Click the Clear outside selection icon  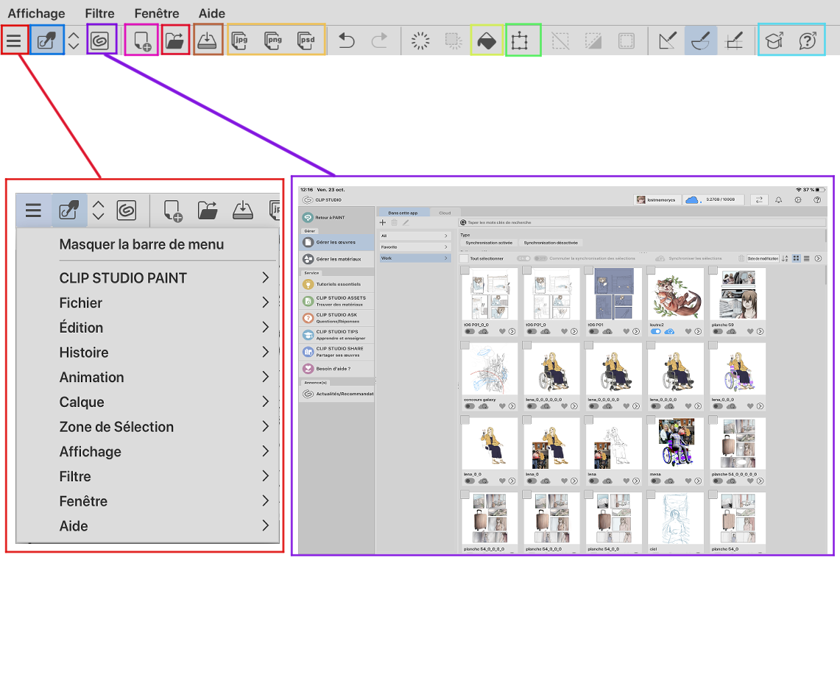click(453, 40)
